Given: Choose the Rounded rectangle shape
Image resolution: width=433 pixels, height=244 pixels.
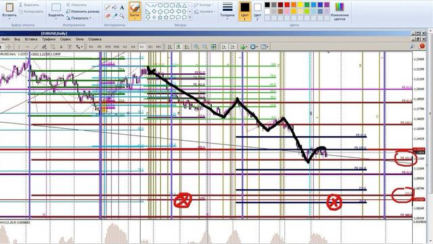Looking at the screenshot, I should point(172,5).
